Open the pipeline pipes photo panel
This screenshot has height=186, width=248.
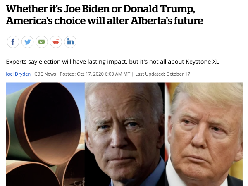45,134
